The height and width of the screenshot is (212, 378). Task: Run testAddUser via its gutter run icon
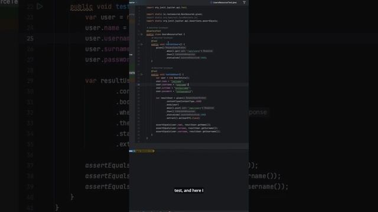pos(142,75)
